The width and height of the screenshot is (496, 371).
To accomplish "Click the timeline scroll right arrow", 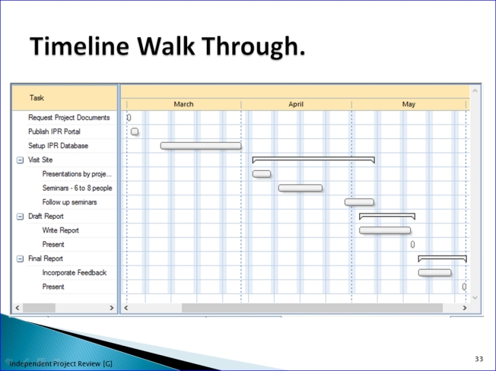I will [465, 308].
